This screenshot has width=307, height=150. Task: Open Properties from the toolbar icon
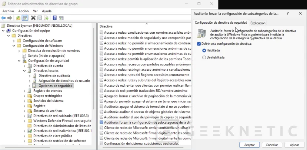(40, 18)
